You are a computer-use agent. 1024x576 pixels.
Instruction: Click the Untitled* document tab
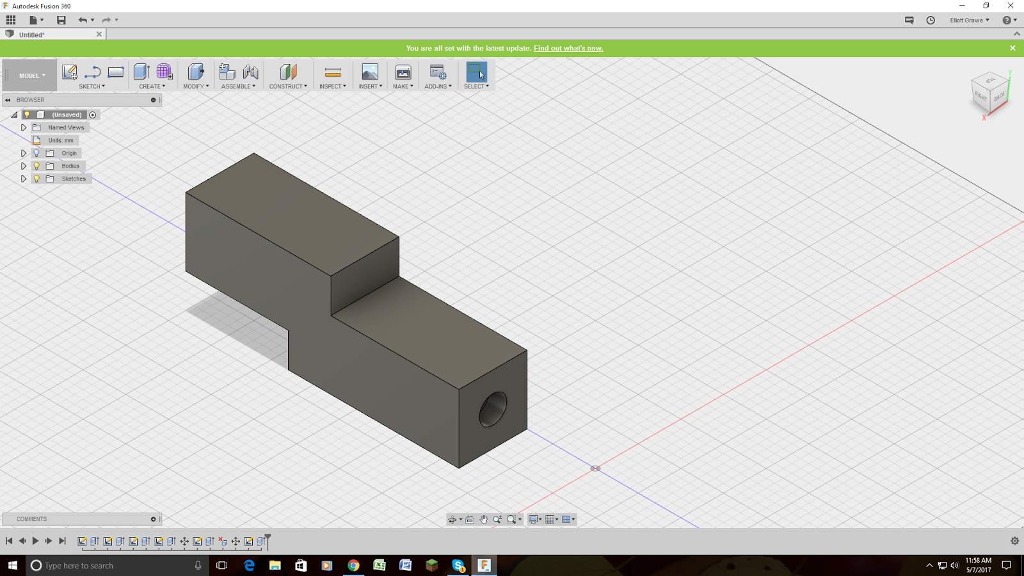52,35
